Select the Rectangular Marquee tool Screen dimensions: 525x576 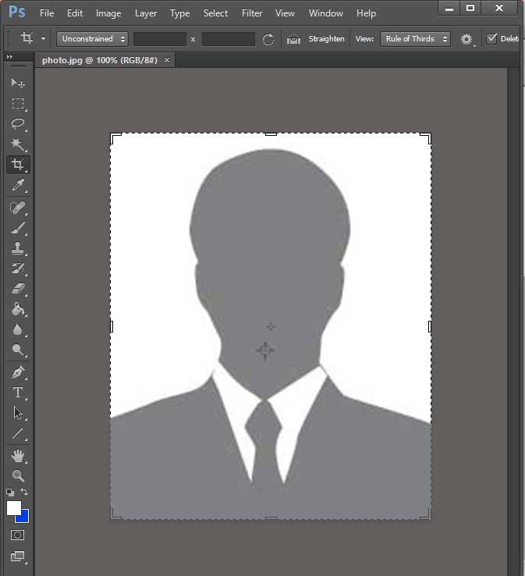click(18, 104)
